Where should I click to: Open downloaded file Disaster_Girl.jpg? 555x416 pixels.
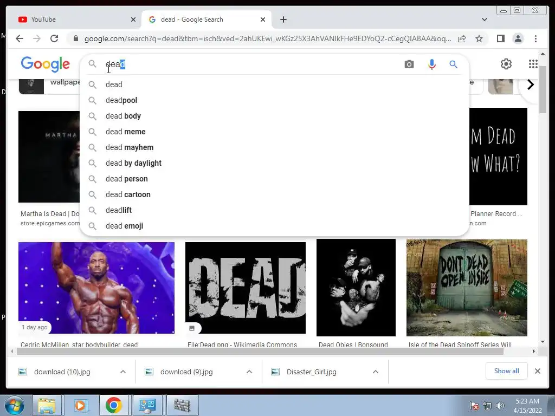[x=312, y=372]
